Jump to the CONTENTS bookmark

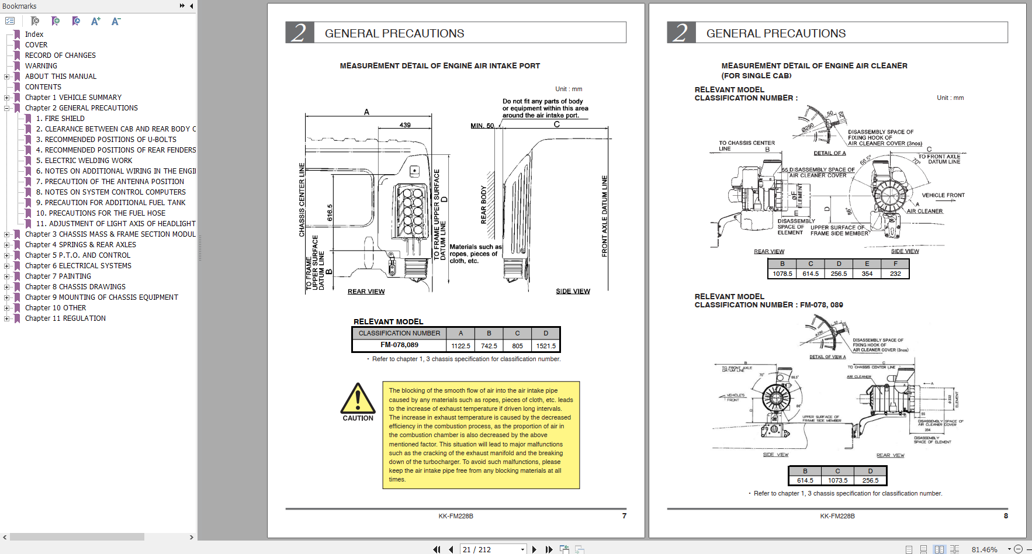pyautogui.click(x=43, y=87)
